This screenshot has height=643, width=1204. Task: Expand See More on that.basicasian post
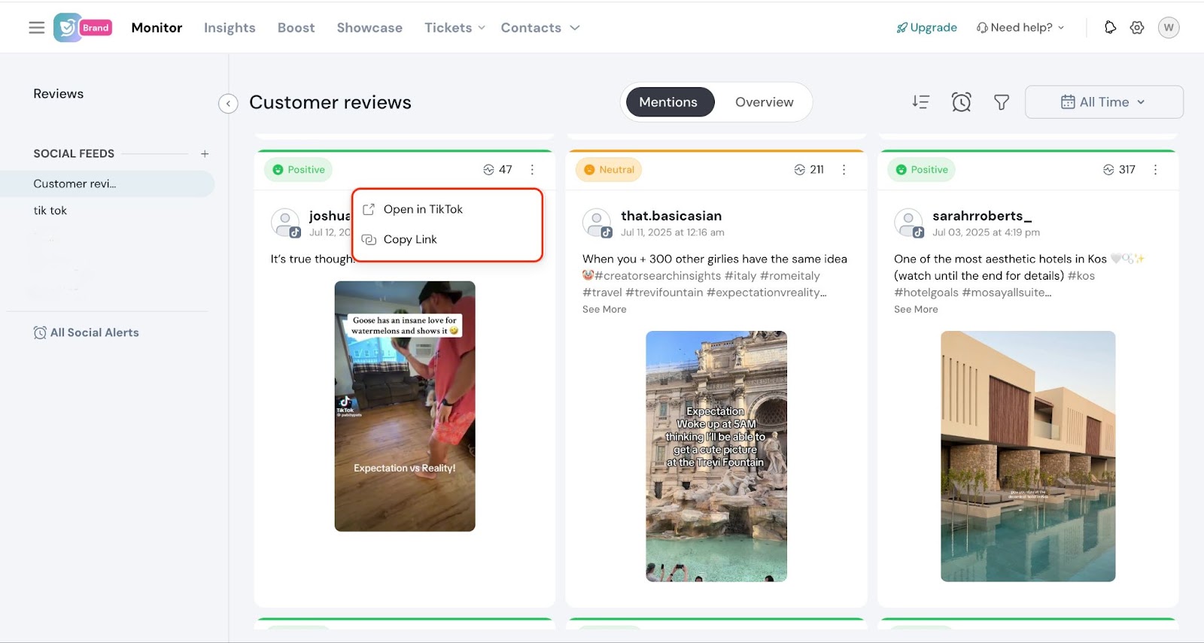pyautogui.click(x=604, y=309)
